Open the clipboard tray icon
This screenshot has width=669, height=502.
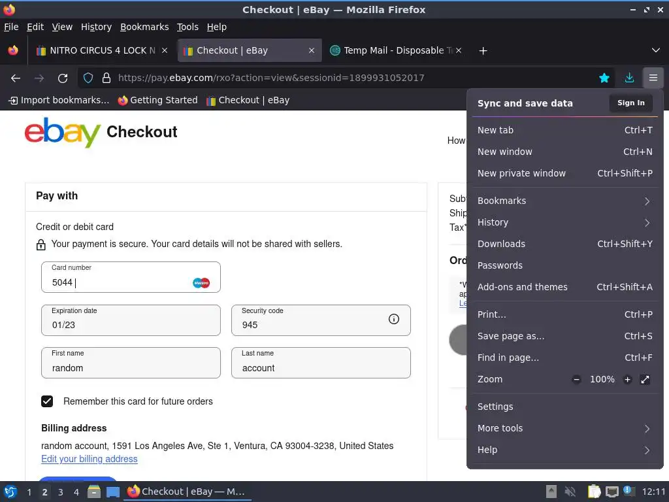tap(594, 492)
